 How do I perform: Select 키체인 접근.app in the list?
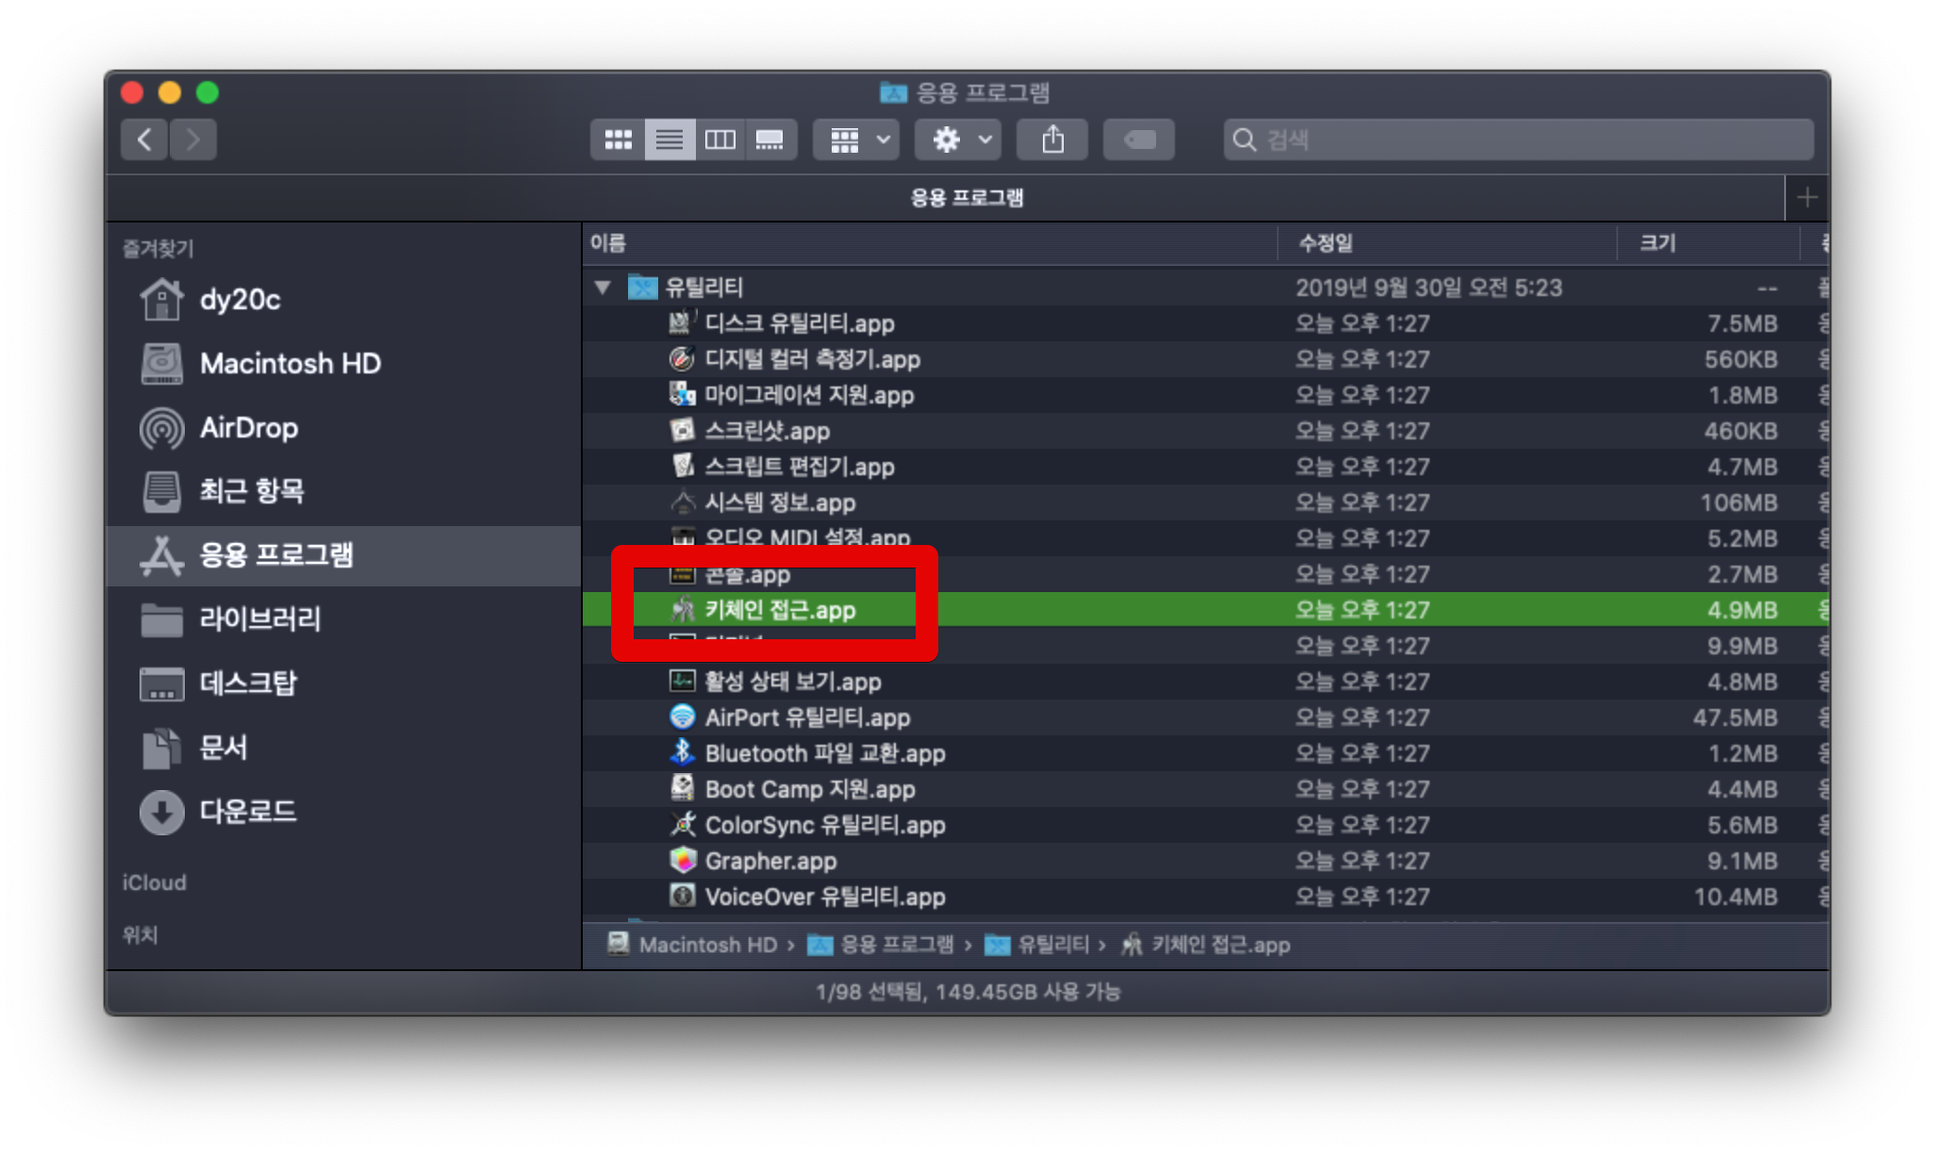pyautogui.click(x=780, y=610)
